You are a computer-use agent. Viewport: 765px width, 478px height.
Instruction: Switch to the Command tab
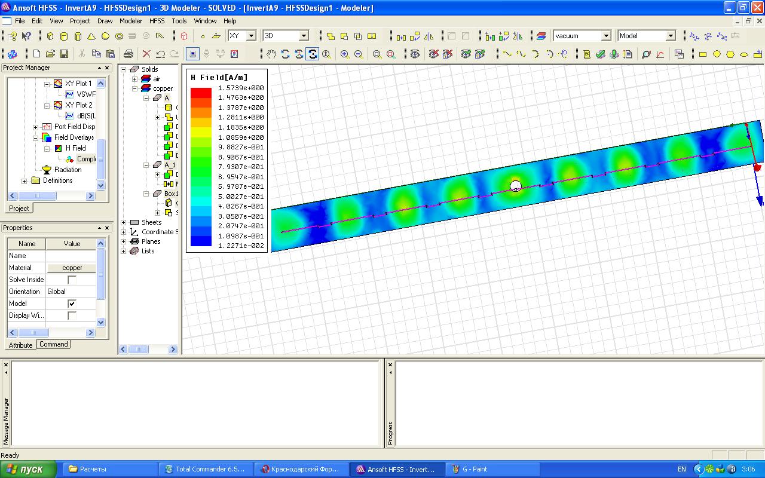pos(54,344)
